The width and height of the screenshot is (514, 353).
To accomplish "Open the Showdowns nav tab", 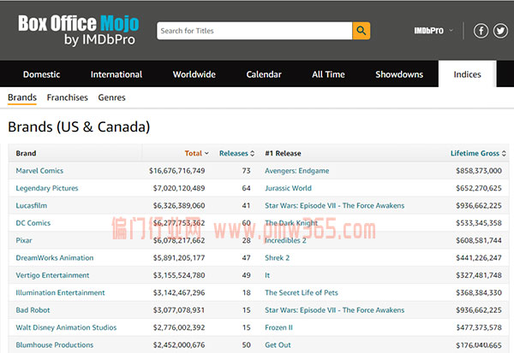I will tap(399, 74).
